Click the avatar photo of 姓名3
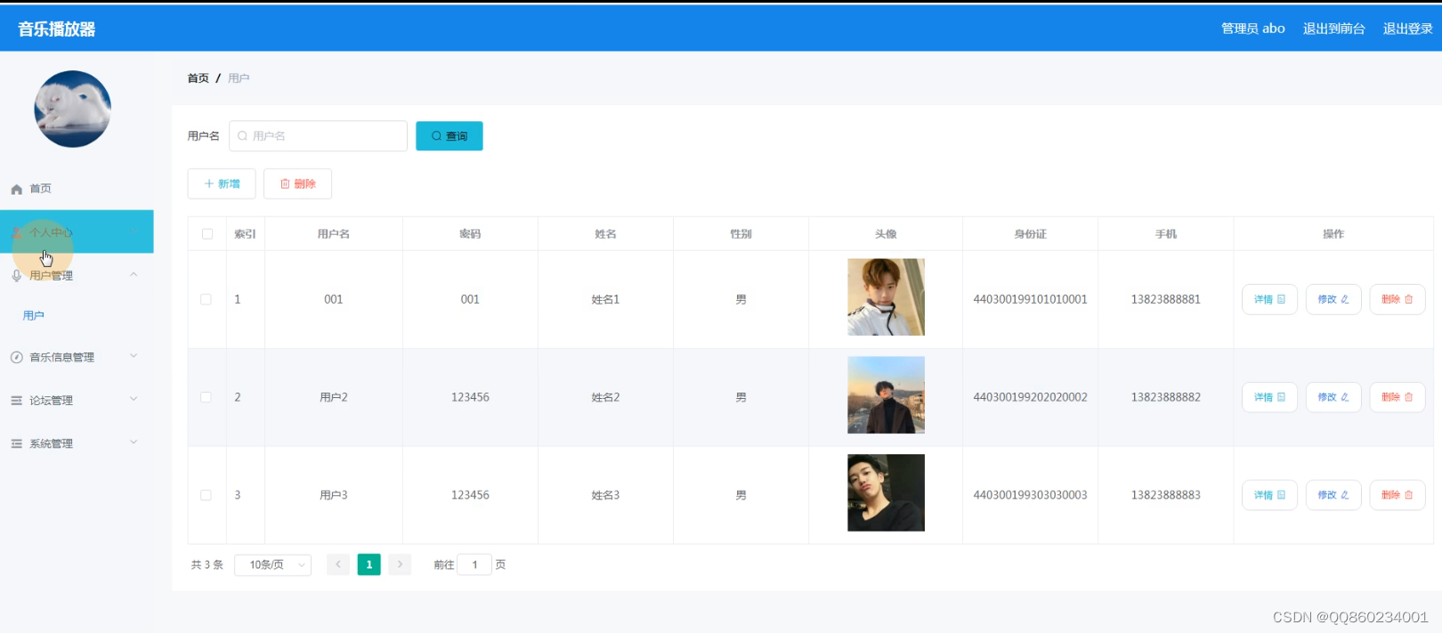1442x633 pixels. [886, 493]
